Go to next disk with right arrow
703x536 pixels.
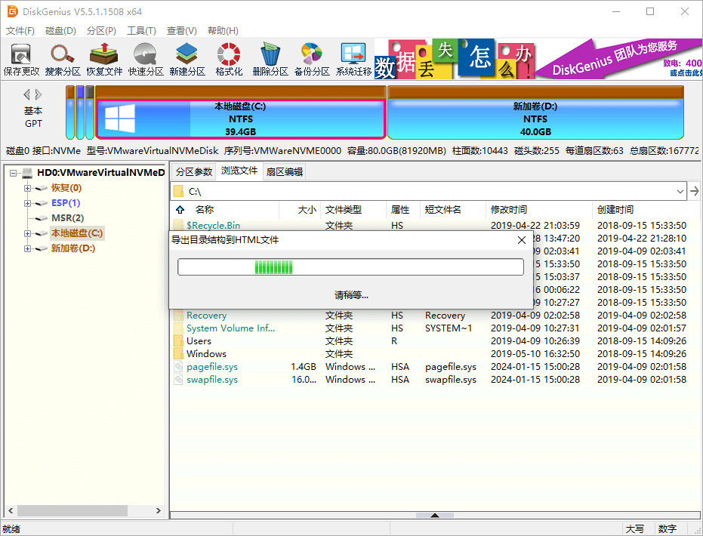click(39, 94)
